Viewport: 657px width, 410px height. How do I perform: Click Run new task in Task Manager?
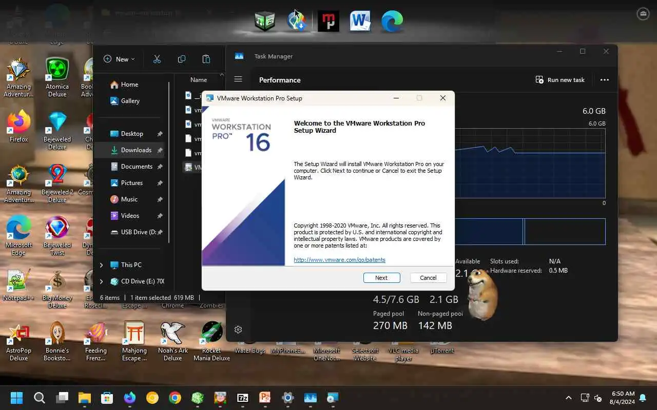point(560,80)
